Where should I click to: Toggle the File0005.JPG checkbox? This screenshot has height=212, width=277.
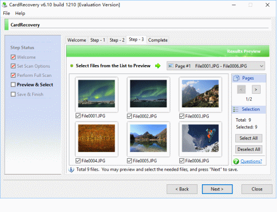[x=129, y=161]
